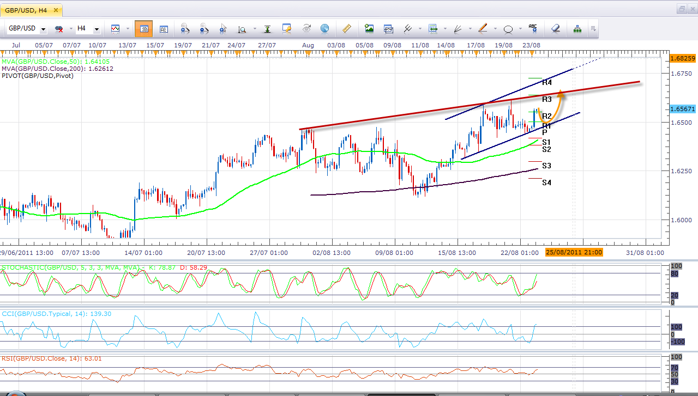This screenshot has height=396, width=698.
Task: Click the S1 pivot level label
Action: click(x=546, y=142)
